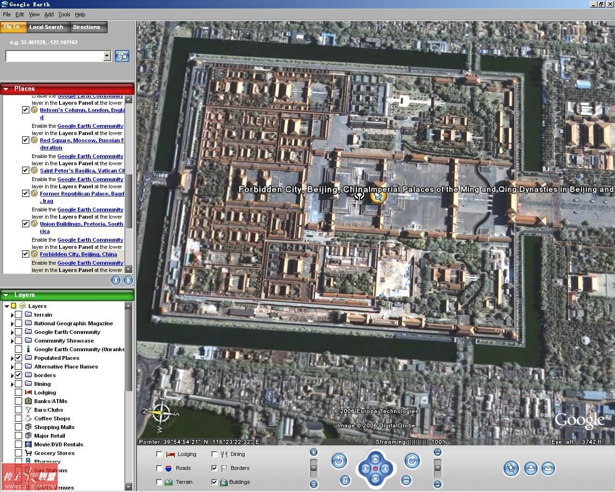The width and height of the screenshot is (615, 492).
Task: Enable the Roads checkbox in the bottom toolbar
Action: (159, 468)
